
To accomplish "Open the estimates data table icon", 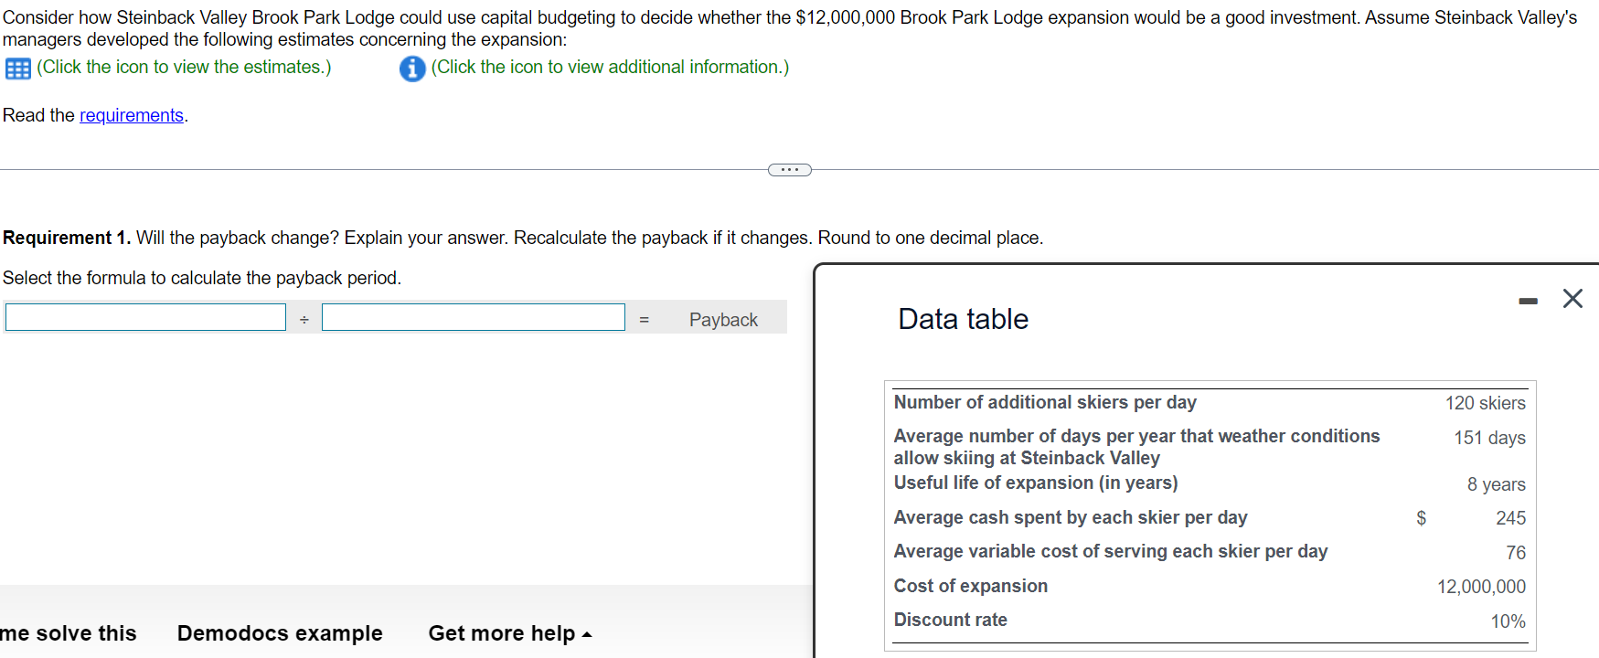I will [17, 69].
